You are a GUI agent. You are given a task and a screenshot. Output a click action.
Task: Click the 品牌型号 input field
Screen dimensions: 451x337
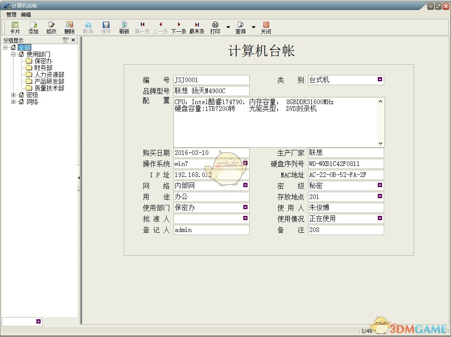click(212, 91)
